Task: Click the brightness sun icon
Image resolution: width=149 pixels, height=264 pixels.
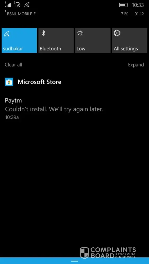Action: (80, 33)
